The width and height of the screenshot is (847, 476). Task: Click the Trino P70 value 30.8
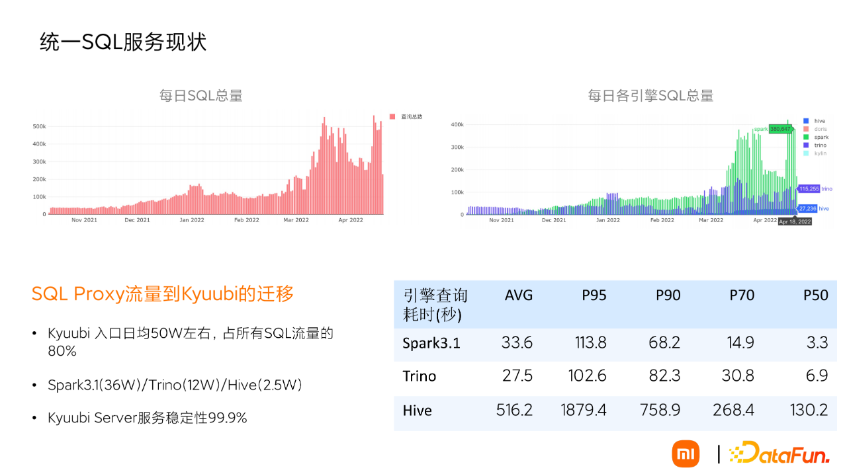(738, 376)
